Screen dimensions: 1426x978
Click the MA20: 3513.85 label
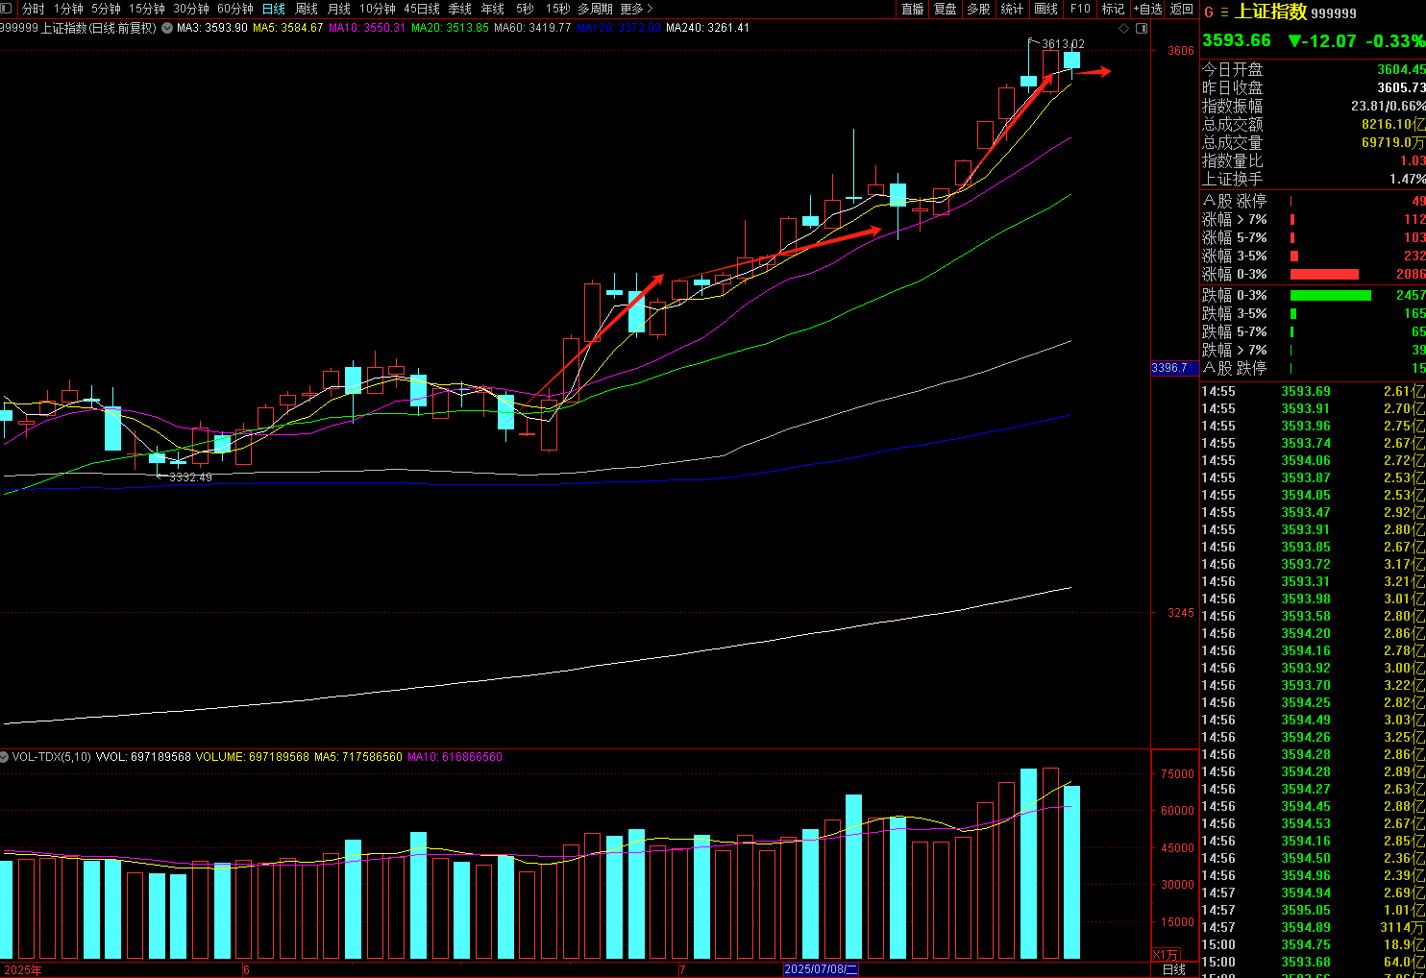450,28
